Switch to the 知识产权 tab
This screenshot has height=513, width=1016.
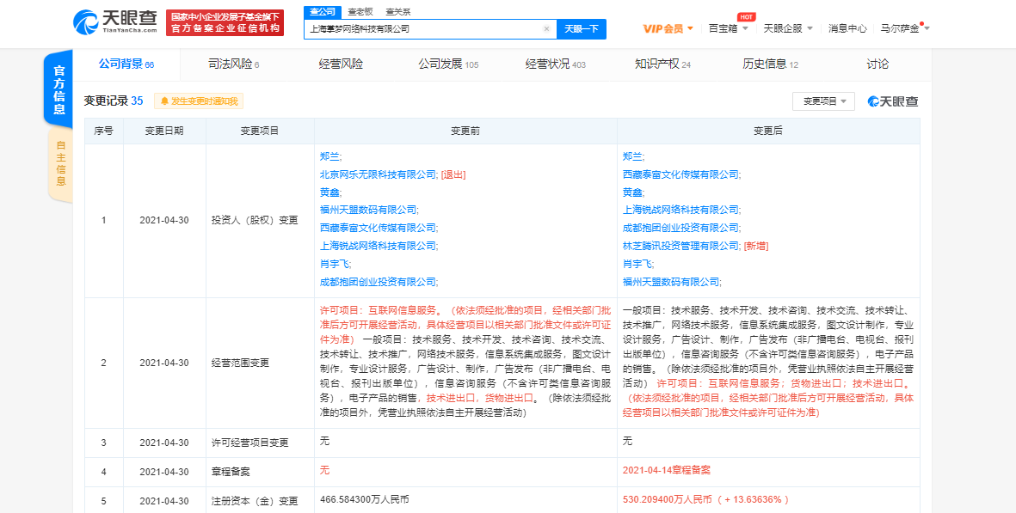pyautogui.click(x=662, y=64)
